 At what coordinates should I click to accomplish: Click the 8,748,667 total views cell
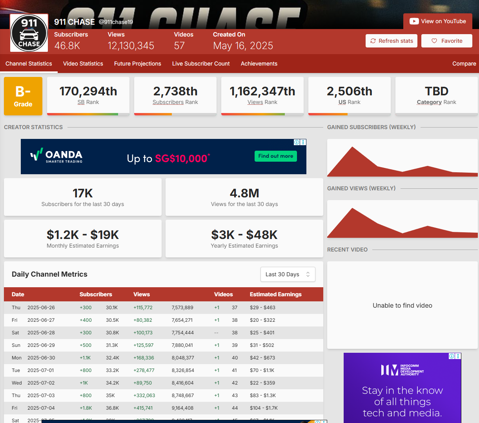click(x=183, y=396)
